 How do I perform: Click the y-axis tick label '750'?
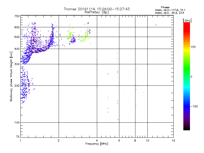pos(17,16)
